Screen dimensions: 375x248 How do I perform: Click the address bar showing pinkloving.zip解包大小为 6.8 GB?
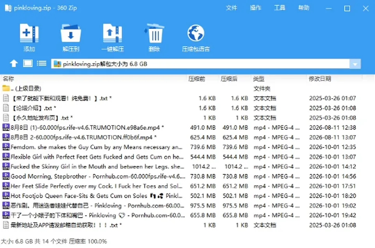(200, 64)
